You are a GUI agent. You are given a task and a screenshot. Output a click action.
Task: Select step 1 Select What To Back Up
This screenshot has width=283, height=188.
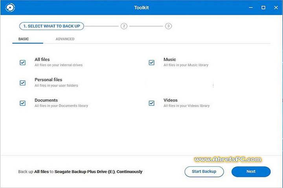[51, 26]
